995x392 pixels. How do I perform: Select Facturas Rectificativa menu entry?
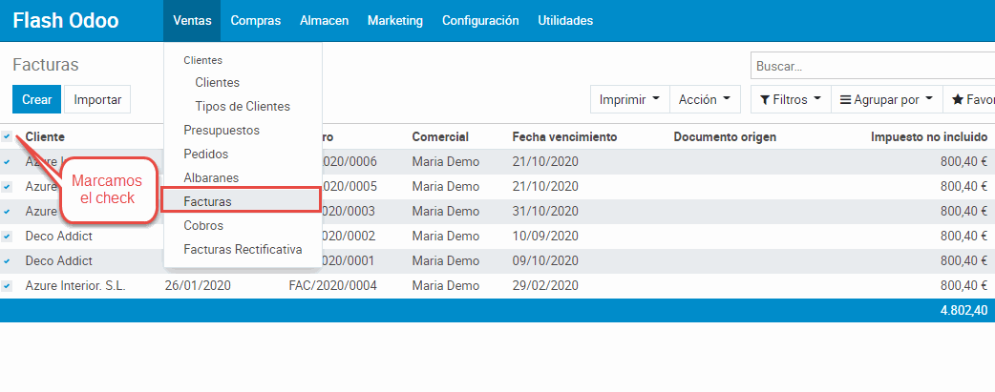243,250
